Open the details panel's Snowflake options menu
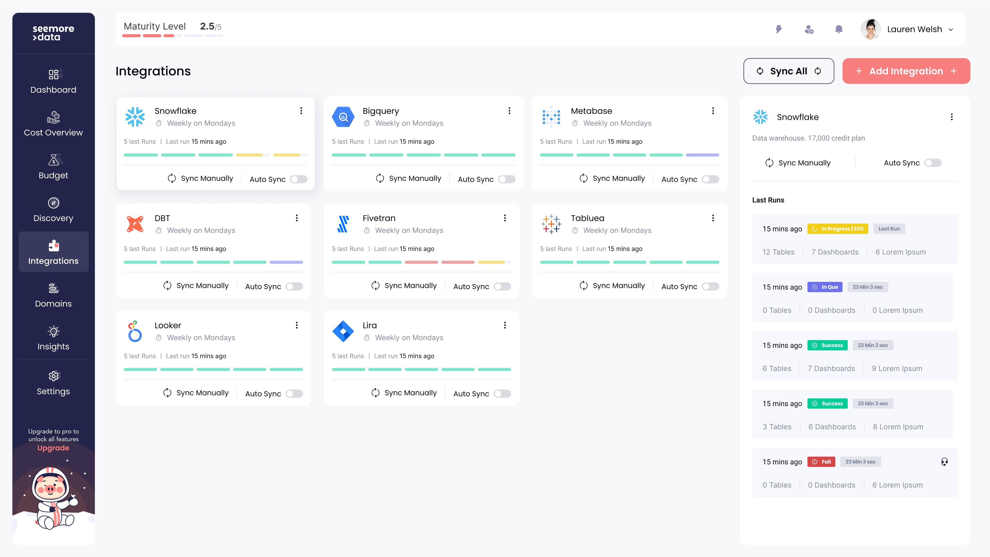 (x=952, y=117)
